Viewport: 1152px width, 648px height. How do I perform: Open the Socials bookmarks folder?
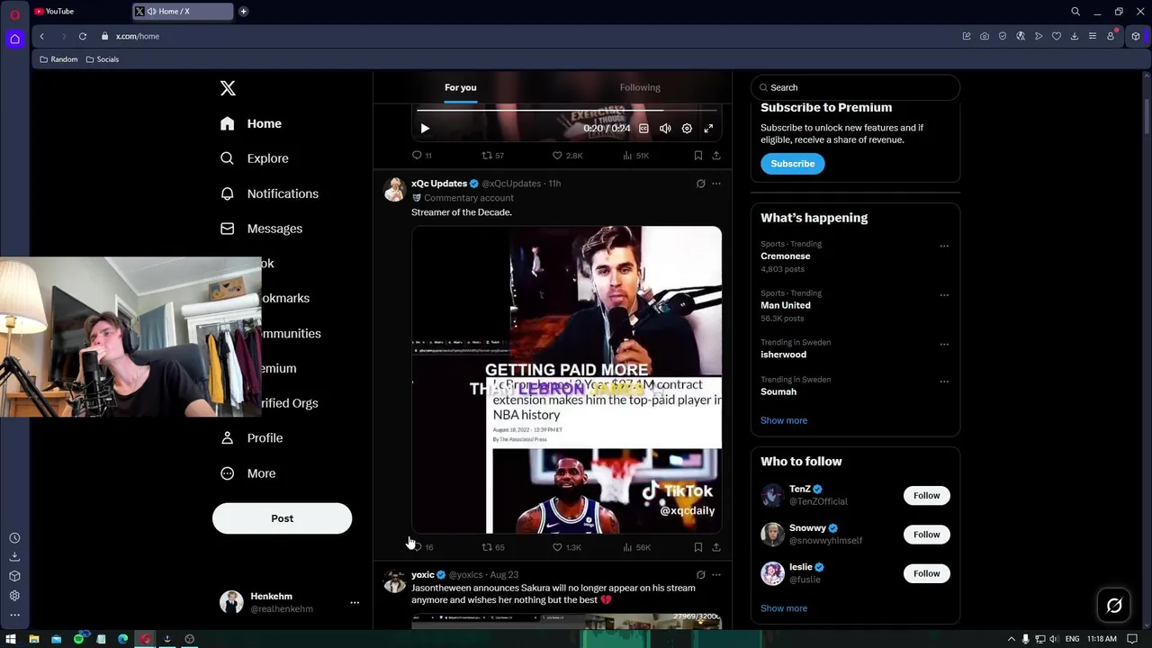103,59
